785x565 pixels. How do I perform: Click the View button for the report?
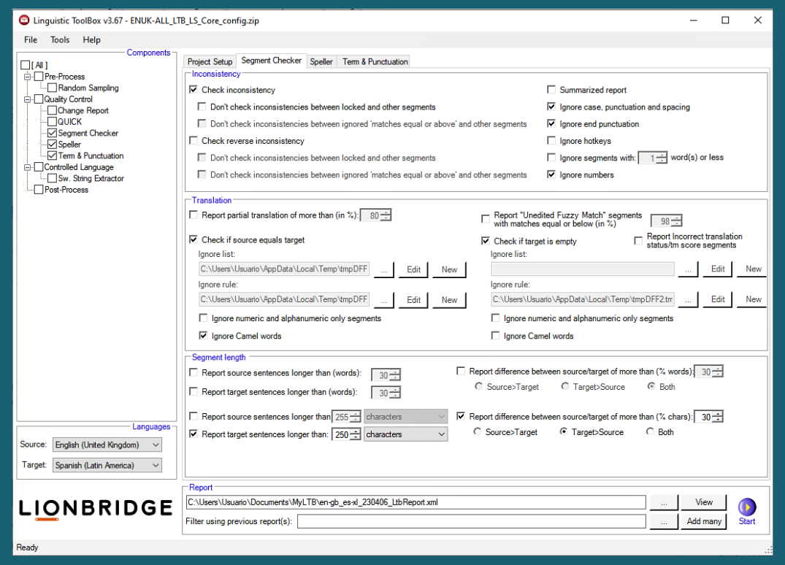point(702,502)
